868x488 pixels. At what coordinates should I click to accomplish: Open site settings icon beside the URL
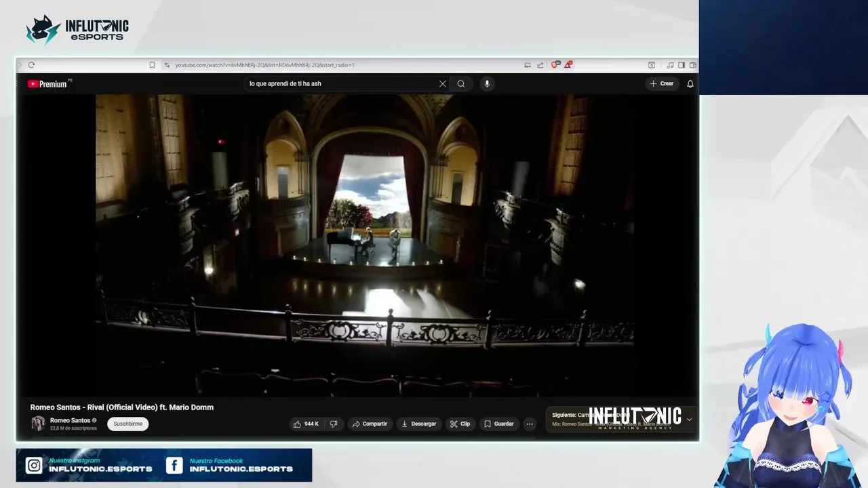[x=167, y=65]
